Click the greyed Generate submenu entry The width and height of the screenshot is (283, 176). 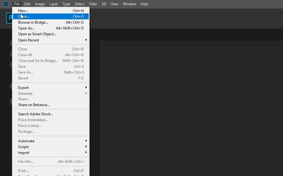point(51,94)
